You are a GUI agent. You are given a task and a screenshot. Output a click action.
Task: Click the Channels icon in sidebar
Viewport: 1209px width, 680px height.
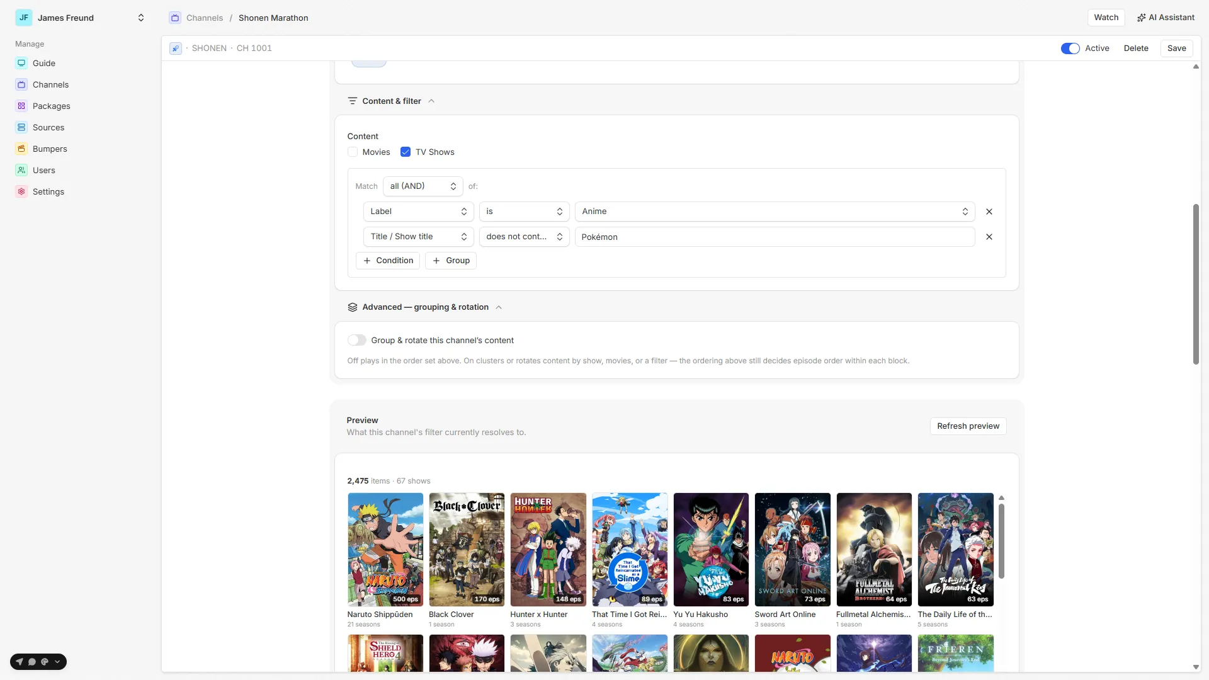21,84
